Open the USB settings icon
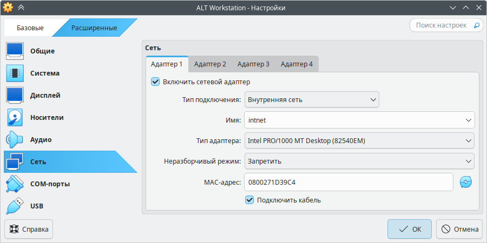 coord(15,206)
